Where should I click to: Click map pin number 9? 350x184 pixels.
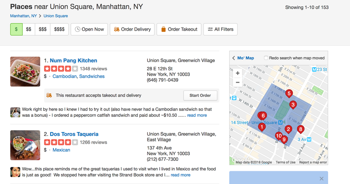(x=284, y=140)
